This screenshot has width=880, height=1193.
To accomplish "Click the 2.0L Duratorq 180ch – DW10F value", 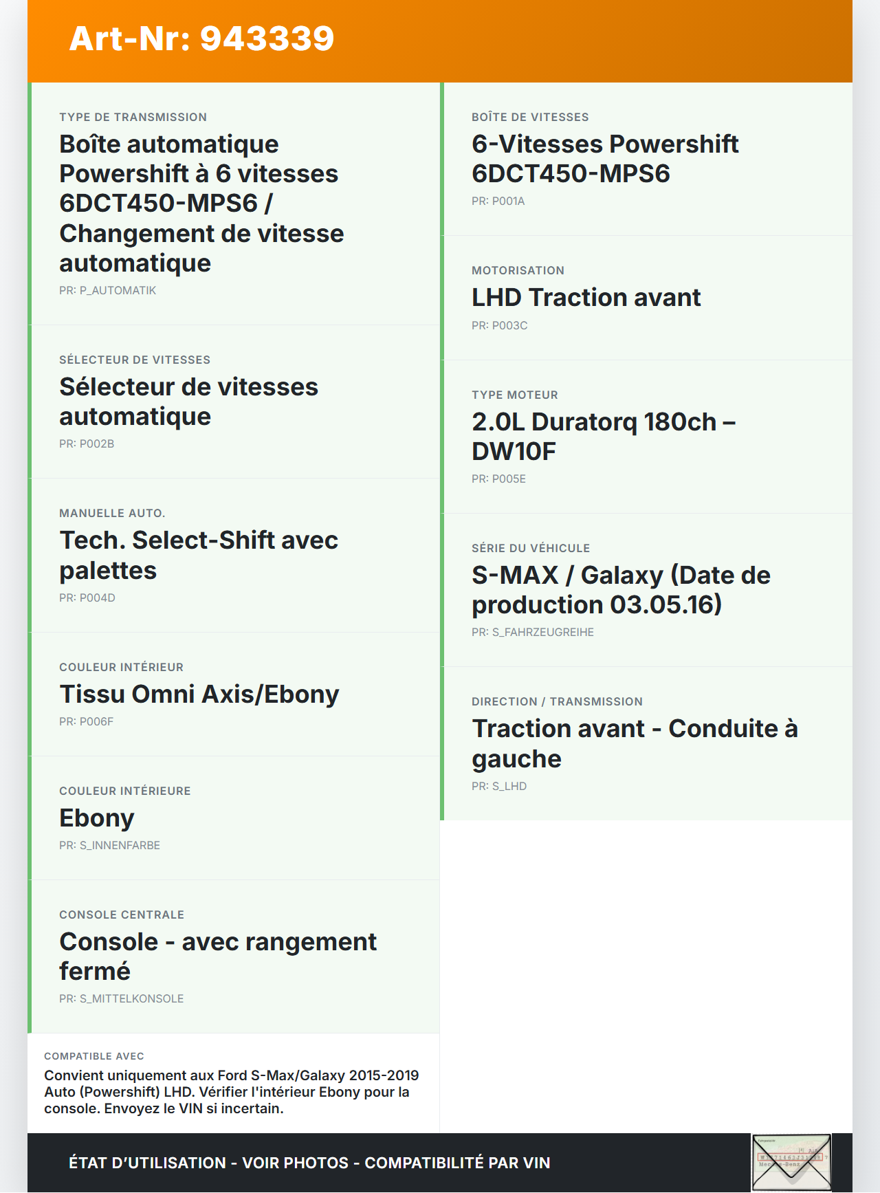I will [x=604, y=437].
